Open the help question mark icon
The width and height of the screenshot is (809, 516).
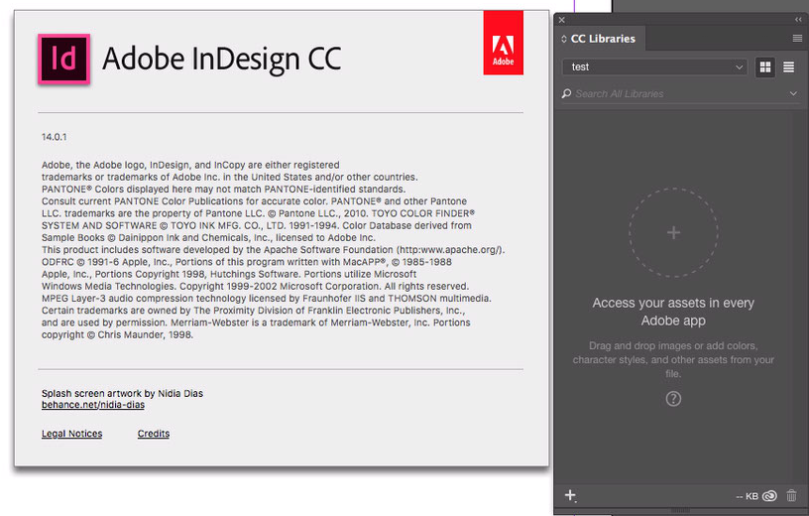click(x=673, y=399)
